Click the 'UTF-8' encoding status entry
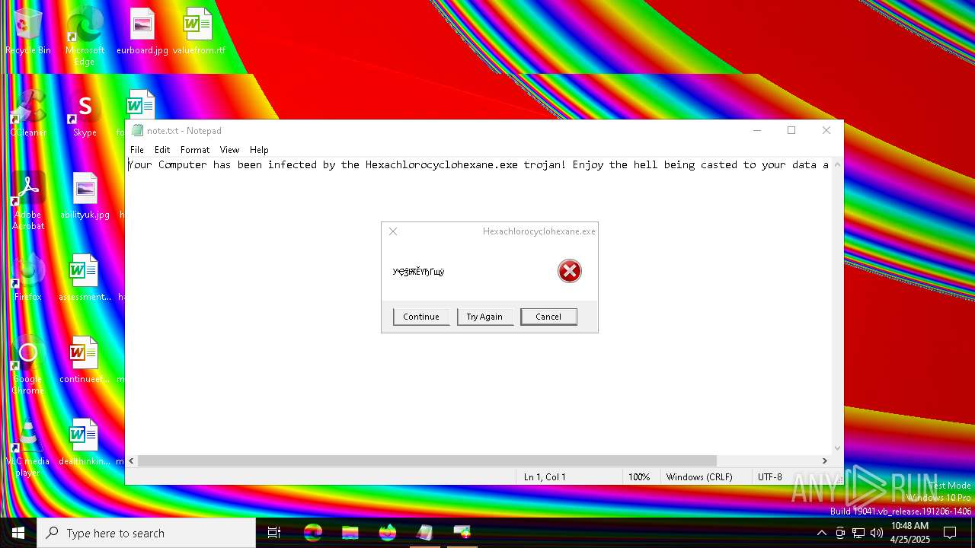The image size is (975, 548). (x=770, y=477)
